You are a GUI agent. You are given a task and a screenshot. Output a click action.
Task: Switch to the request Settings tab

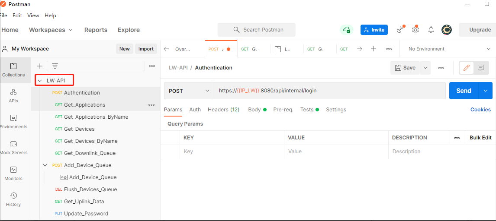(336, 110)
